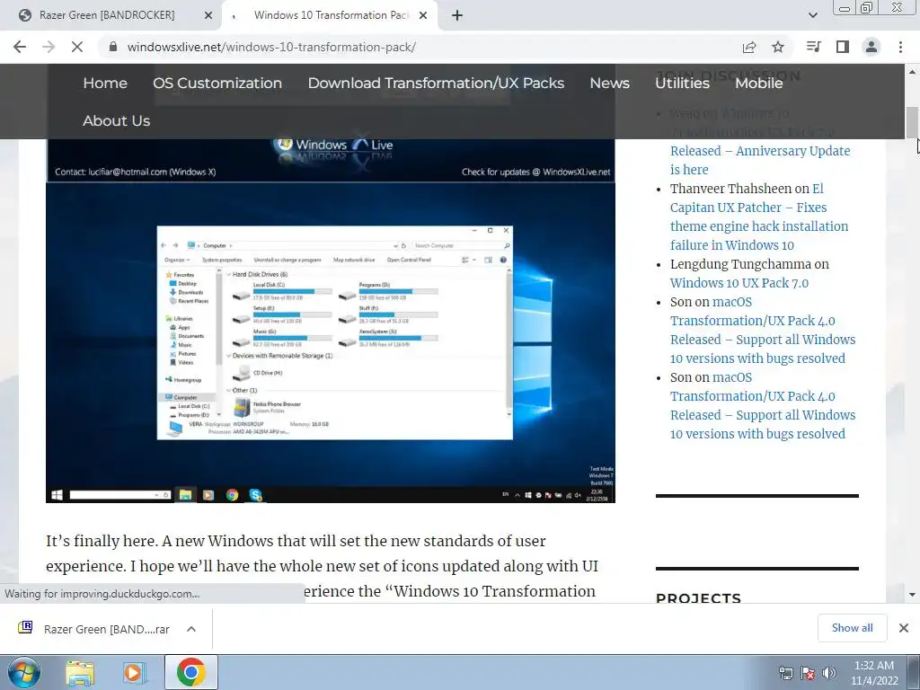Viewport: 920px width, 690px height.
Task: Click the vertical scrollbar thumb
Action: (912, 122)
